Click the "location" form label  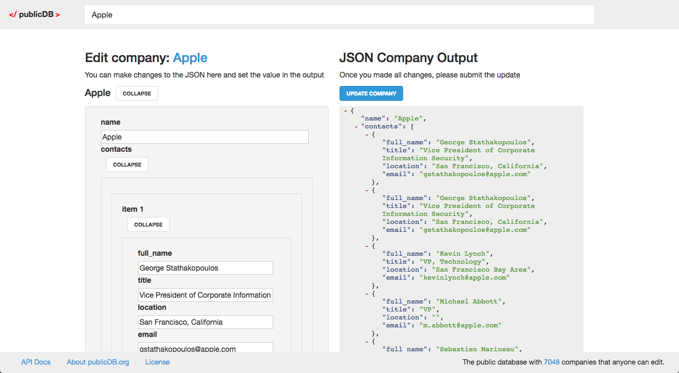click(x=152, y=307)
